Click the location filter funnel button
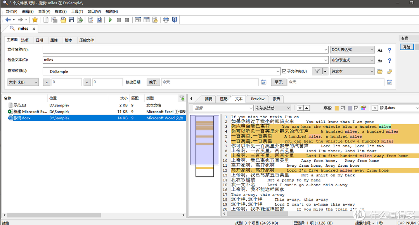The height and width of the screenshot is (225, 419). tap(317, 71)
